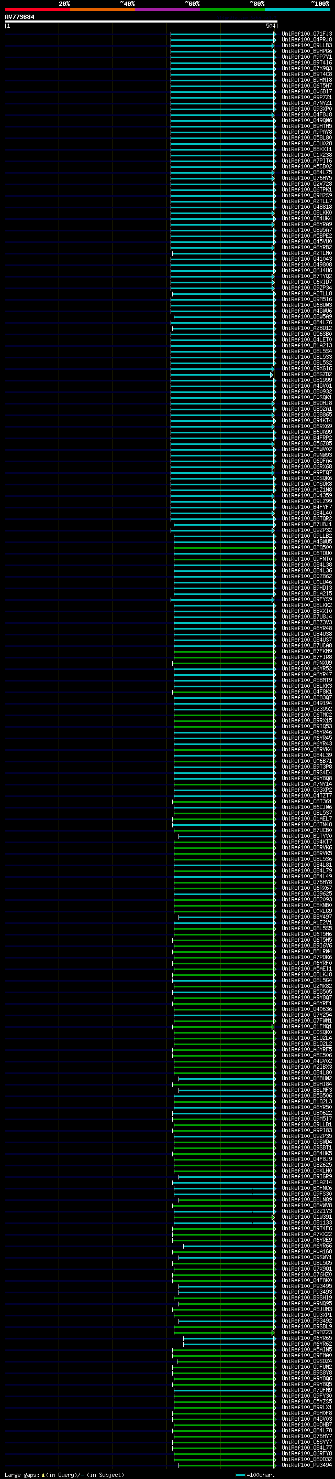The height and width of the screenshot is (1479, 335).
Task: Select hit UniRef100_Q4PRJ8
Action: pyautogui.click(x=306, y=40)
